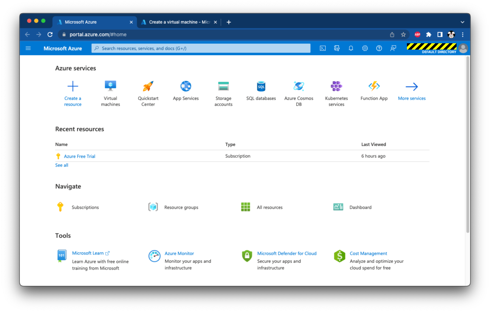Open Cloud Shell from the top bar
The height and width of the screenshot is (312, 490).
tap(322, 49)
